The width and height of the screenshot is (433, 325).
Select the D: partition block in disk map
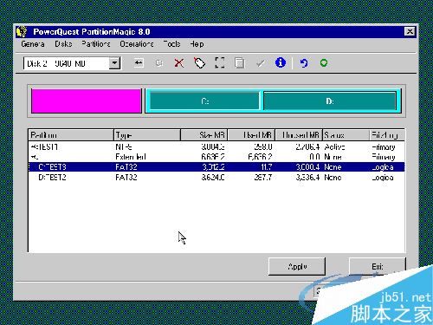[x=330, y=101]
